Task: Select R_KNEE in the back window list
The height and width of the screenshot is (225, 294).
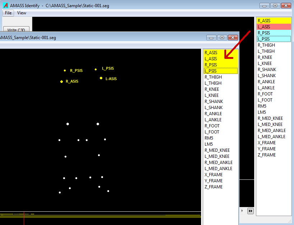Action: coord(274,57)
